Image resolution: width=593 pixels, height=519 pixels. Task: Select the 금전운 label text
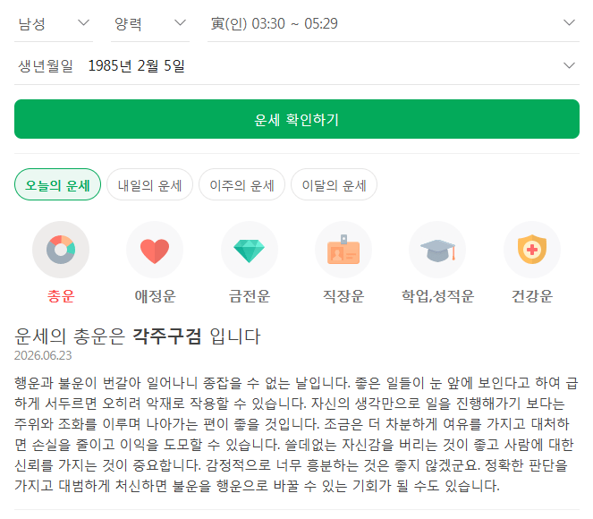click(250, 296)
